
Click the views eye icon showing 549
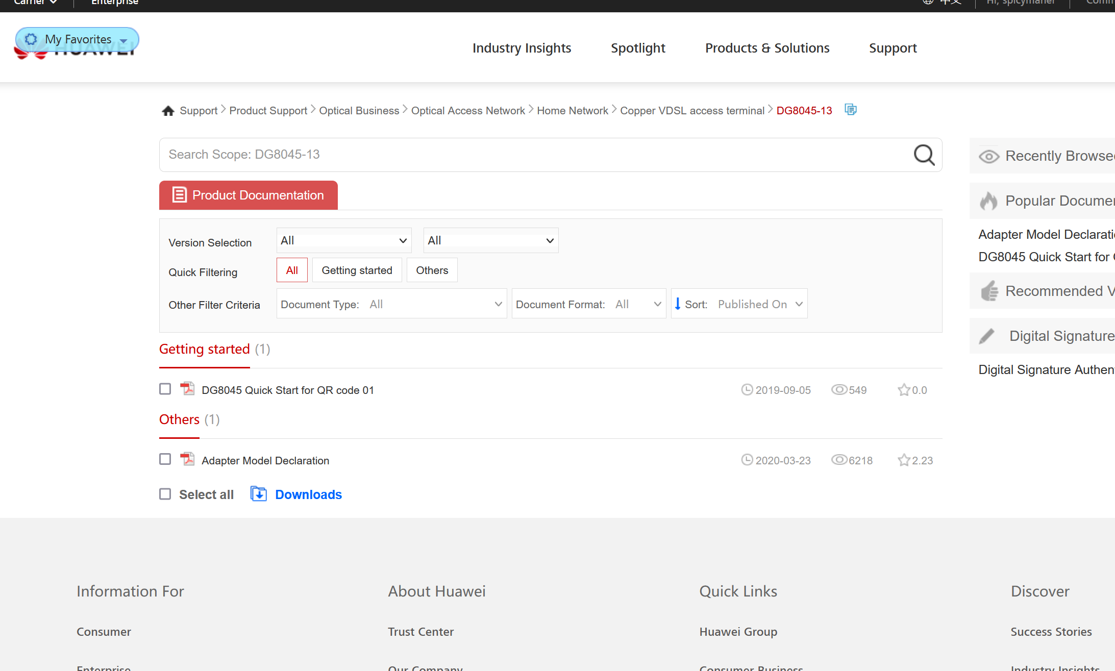pyautogui.click(x=839, y=390)
